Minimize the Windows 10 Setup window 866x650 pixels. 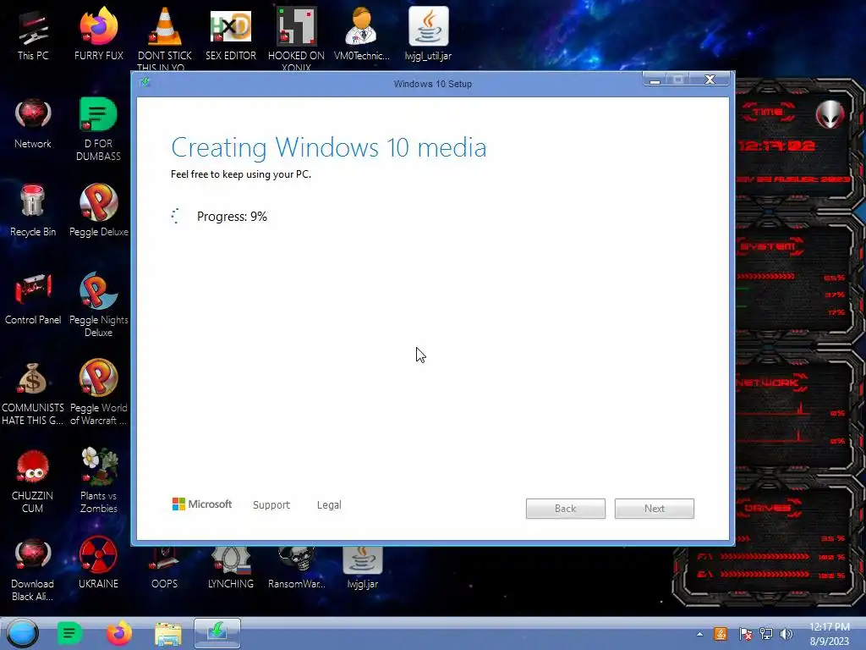[x=655, y=80]
